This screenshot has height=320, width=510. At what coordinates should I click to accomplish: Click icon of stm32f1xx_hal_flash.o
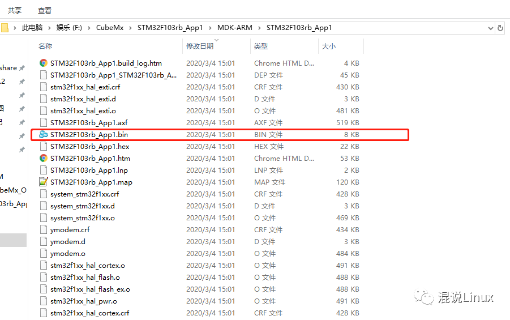[x=43, y=278]
